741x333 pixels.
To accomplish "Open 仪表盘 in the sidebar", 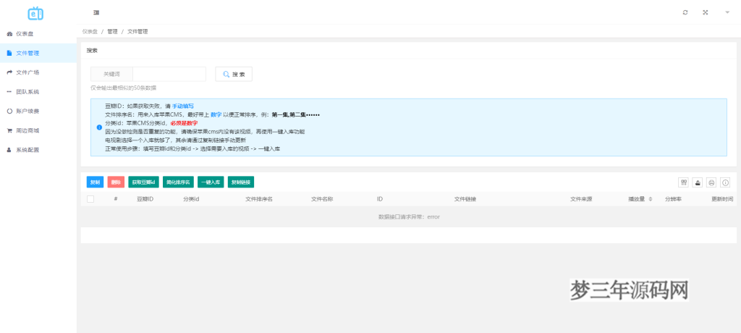I will coord(38,33).
